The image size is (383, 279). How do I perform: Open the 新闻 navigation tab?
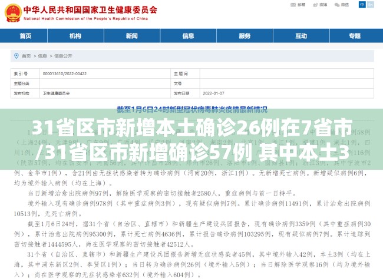coord(132,36)
